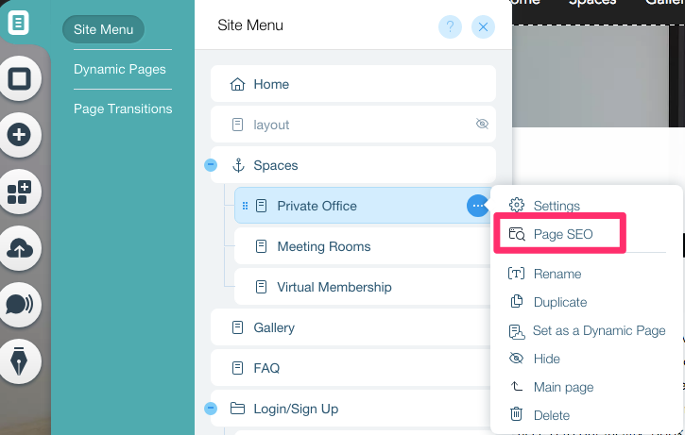This screenshot has width=685, height=435.
Task: Select Page SEO from the context menu
Action: click(x=562, y=234)
